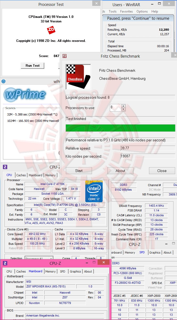Viewport: 177px width, 320px height.
Task: Open WinRAR Tools menu
Action: 112,11
